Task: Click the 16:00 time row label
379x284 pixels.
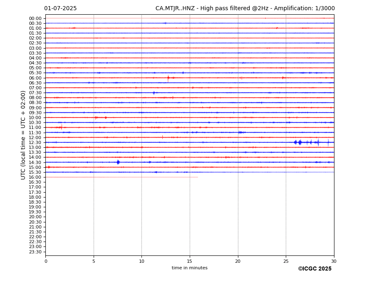Action: click(x=35, y=177)
